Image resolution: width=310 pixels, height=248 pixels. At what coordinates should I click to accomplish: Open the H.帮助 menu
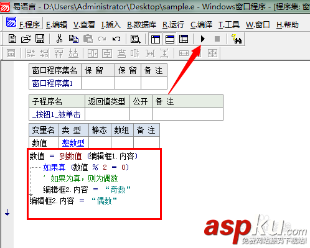click(288, 25)
